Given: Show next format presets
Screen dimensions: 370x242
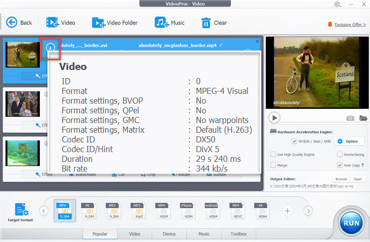Looking at the screenshot, I should pos(308,210).
